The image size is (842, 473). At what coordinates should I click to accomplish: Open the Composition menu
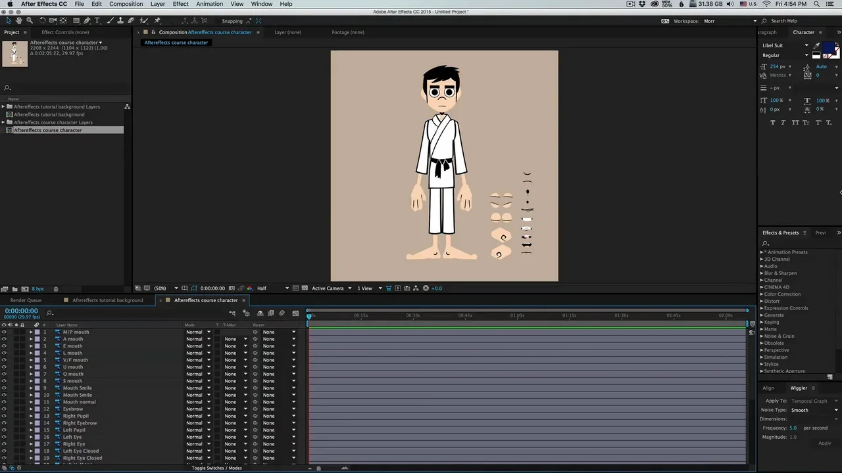(x=126, y=4)
